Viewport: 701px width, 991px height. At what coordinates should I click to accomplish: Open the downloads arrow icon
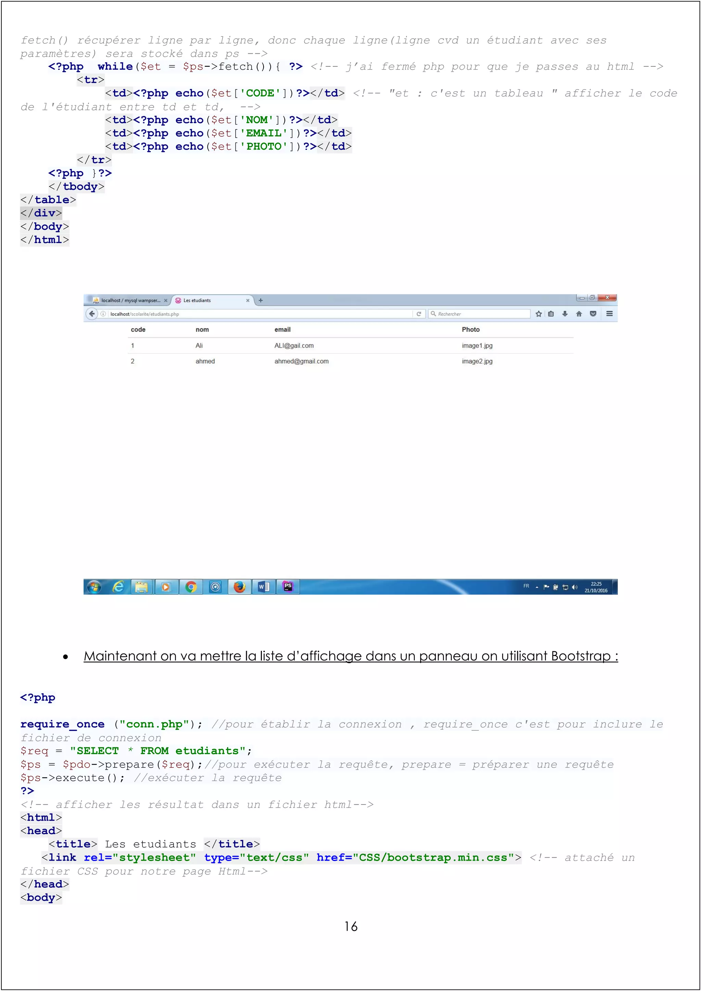[x=564, y=314]
